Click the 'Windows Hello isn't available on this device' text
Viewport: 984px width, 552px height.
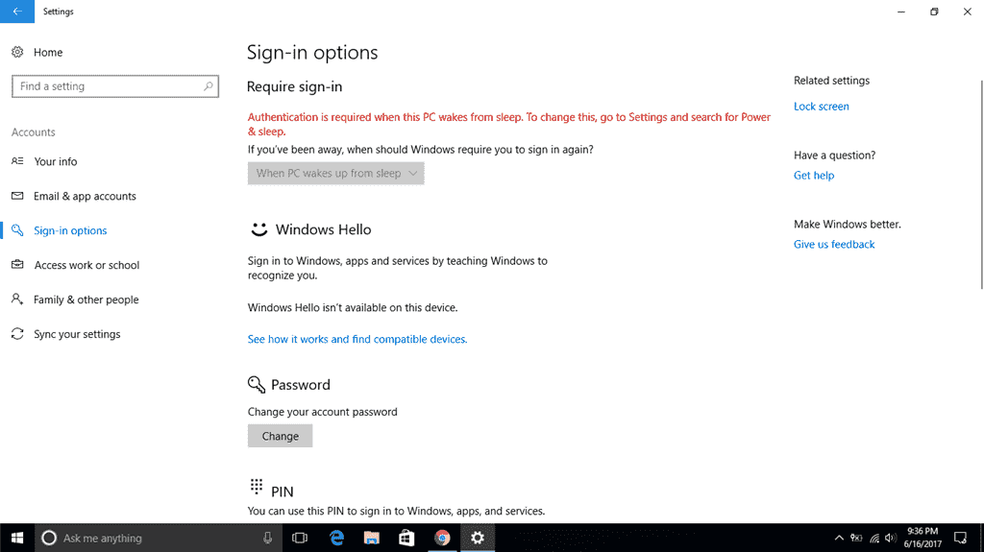click(x=353, y=307)
